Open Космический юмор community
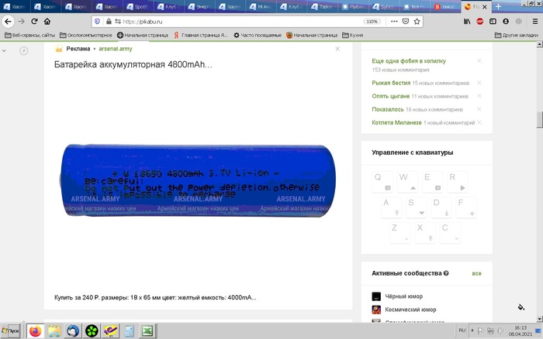 tap(410, 310)
